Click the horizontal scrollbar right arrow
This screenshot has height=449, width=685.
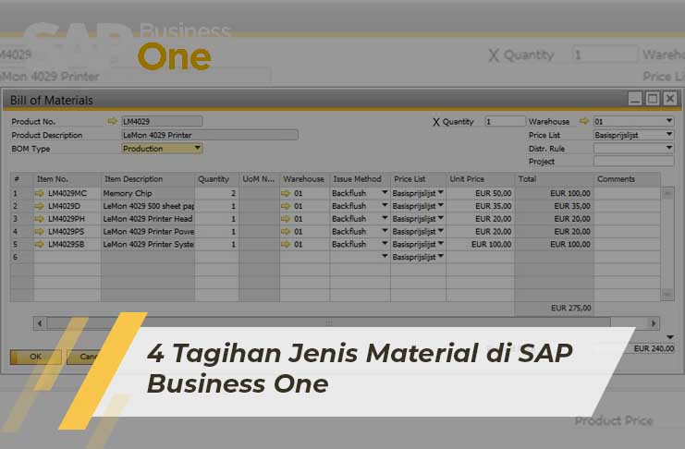654,323
